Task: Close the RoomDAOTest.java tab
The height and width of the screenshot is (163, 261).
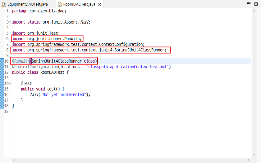Action: coord(99,4)
